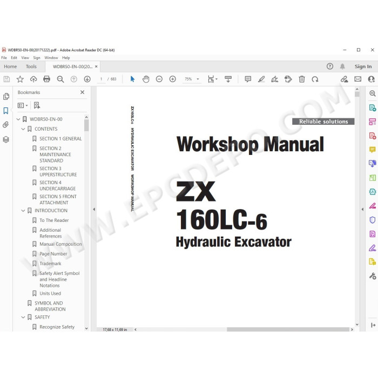Open the Page Thumbnails panel icon
378x378 pixels.
click(x=6, y=97)
